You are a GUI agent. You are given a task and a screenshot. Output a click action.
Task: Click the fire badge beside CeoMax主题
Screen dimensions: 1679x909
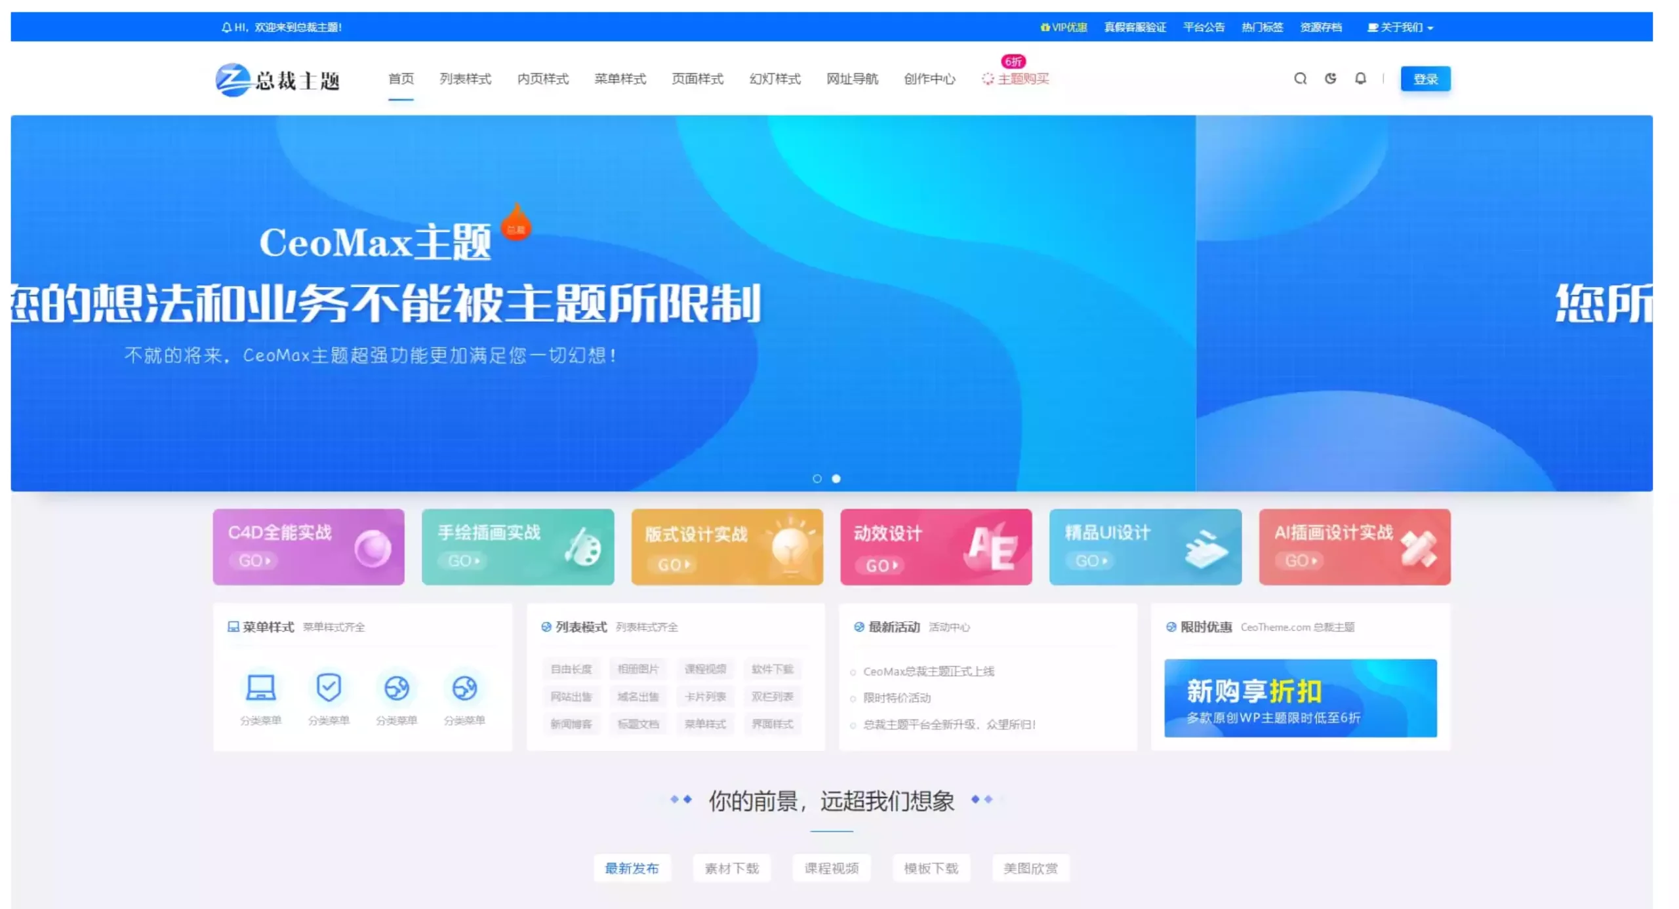click(x=516, y=223)
